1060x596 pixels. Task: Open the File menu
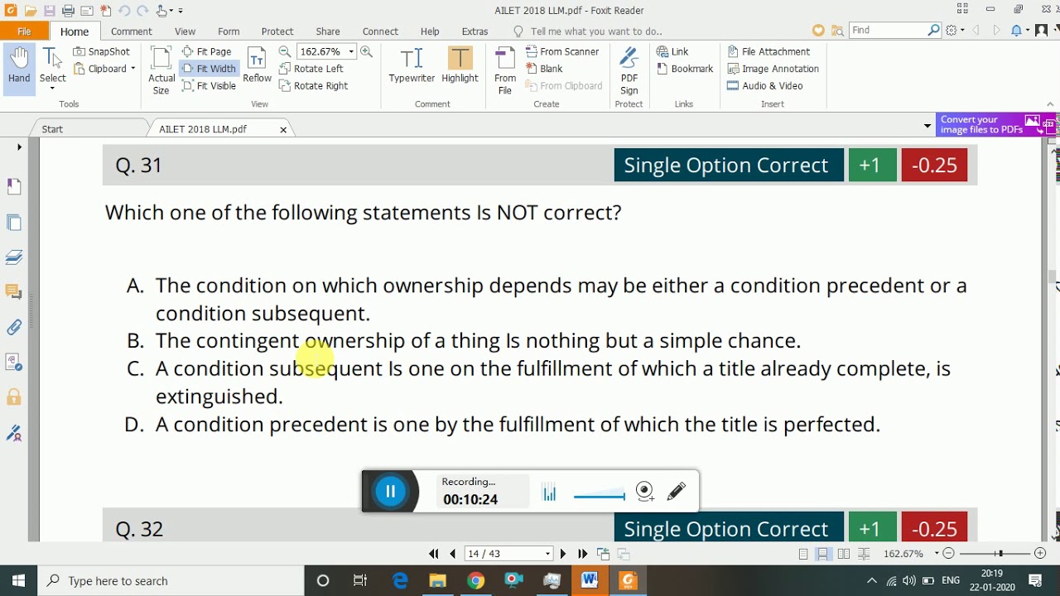point(24,31)
